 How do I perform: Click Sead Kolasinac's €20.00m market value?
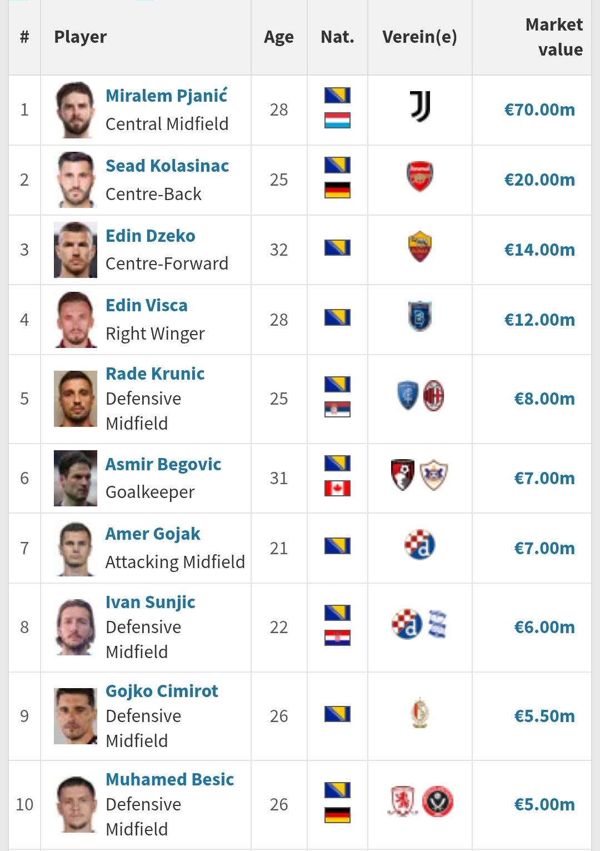tap(539, 180)
